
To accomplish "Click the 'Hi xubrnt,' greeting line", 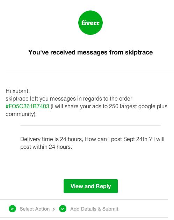I will click(x=18, y=91).
